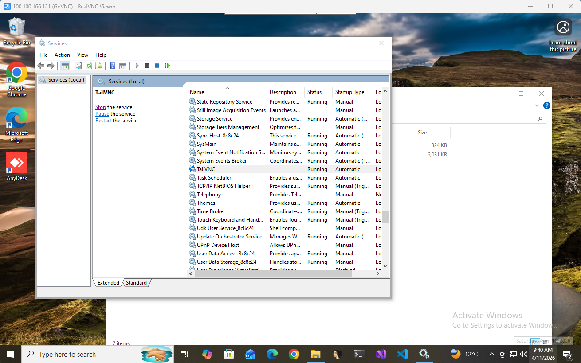Viewport: 581px width, 363px height.
Task: Click the Pause Service toolbar icon
Action: pos(157,66)
